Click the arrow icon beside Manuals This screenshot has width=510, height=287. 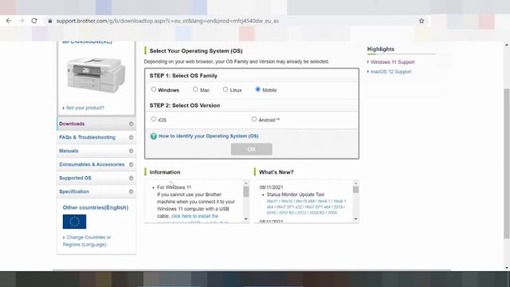pos(131,151)
